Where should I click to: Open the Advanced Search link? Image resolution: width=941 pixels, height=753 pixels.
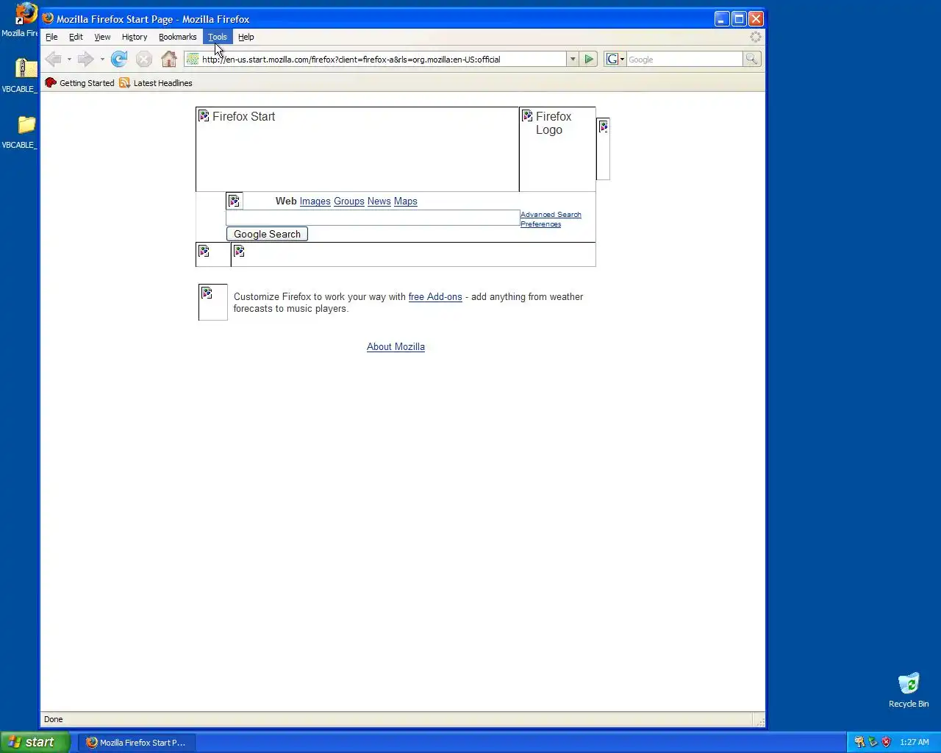tap(551, 215)
